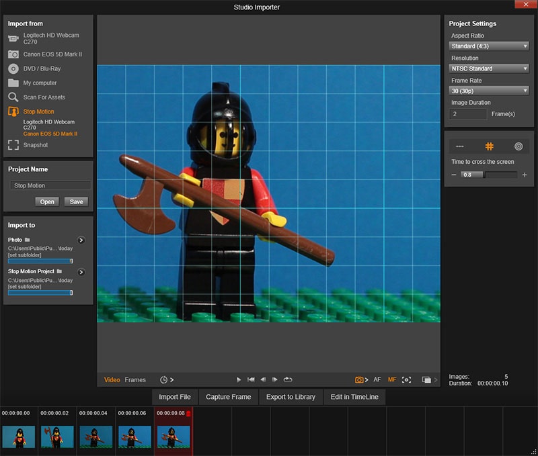Open the Resolution dropdown
This screenshot has width=538, height=456.
pos(489,69)
